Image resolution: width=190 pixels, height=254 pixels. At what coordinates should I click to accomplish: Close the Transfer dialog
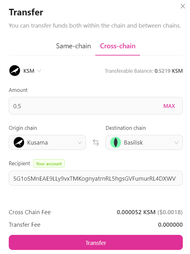tap(183, 6)
